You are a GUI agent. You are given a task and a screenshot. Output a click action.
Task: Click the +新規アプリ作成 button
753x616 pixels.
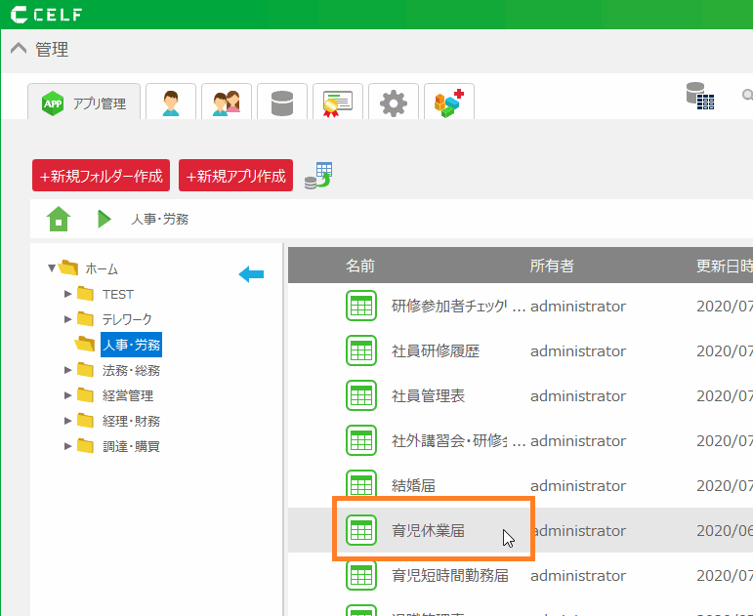tap(235, 176)
